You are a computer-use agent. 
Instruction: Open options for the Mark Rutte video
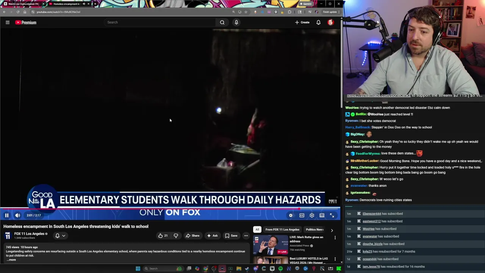pos(335,238)
